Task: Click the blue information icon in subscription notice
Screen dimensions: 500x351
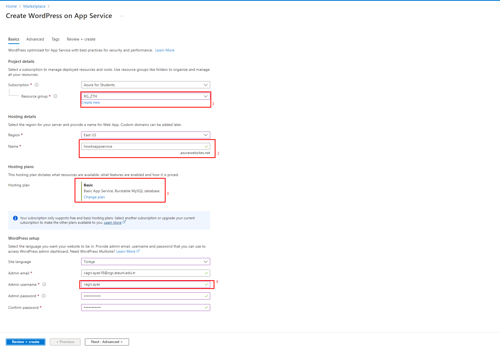Action: pos(15,218)
